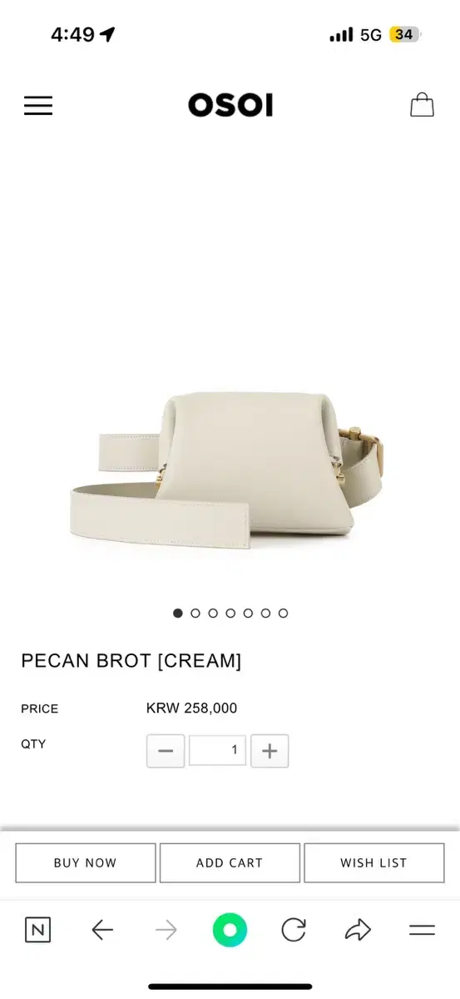The image size is (460, 999).
Task: Select the second image carousel dot
Action: pos(195,613)
